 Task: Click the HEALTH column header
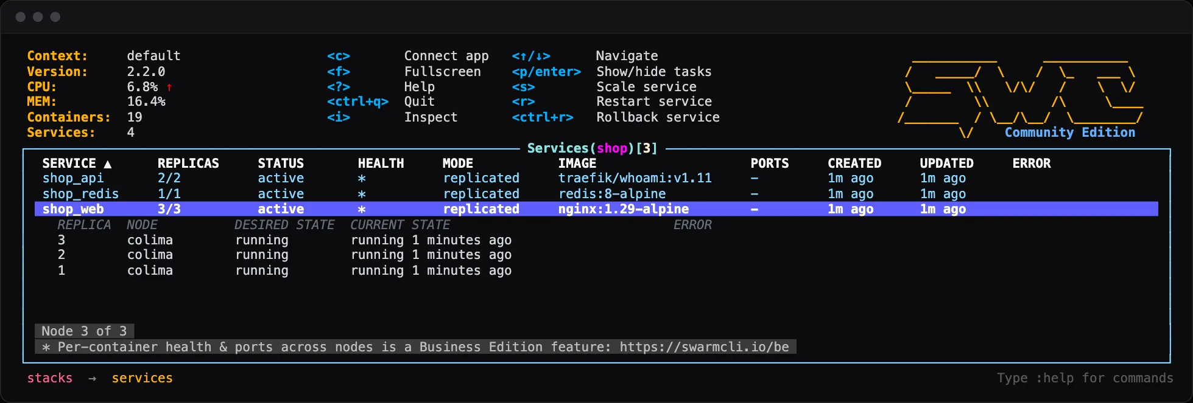381,164
